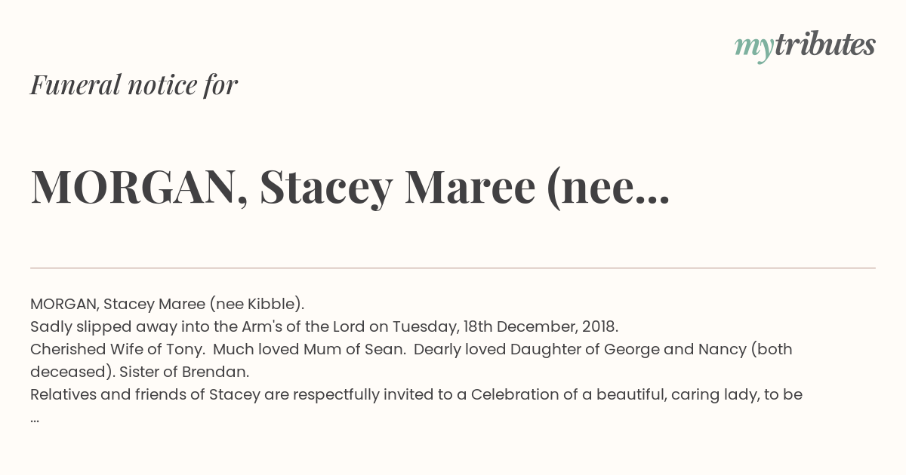Click the date 18th December, 2018
The image size is (906, 475).
point(541,327)
